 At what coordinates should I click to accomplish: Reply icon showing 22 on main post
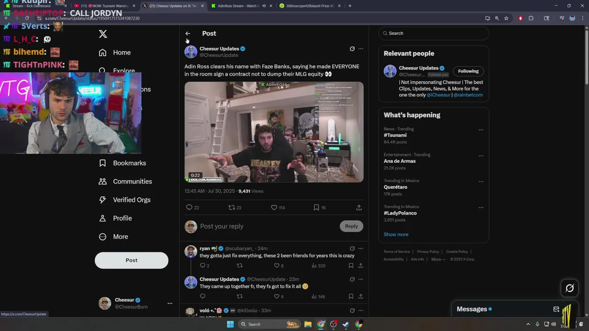[x=192, y=208]
